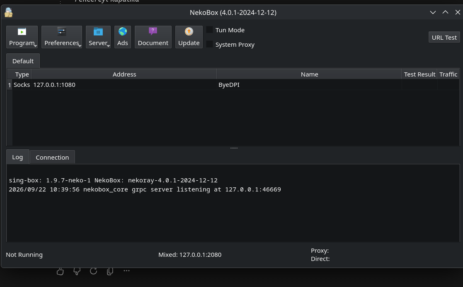Click the Name column header
463x287 pixels.
tap(309, 74)
